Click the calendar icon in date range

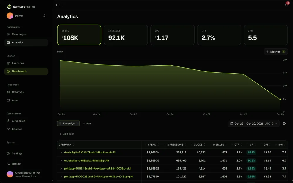[232, 124]
